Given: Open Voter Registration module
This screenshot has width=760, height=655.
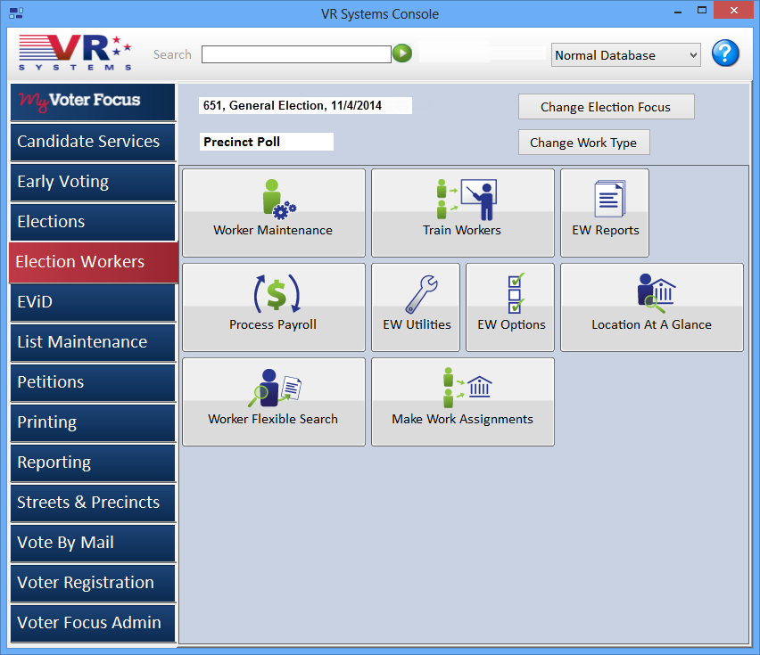Looking at the screenshot, I should 93,584.
